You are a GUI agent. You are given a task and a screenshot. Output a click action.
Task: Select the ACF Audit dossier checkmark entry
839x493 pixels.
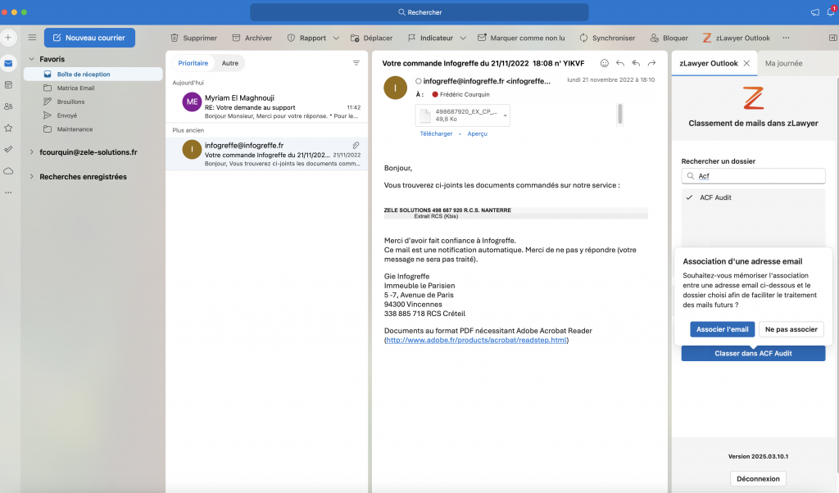click(x=714, y=197)
